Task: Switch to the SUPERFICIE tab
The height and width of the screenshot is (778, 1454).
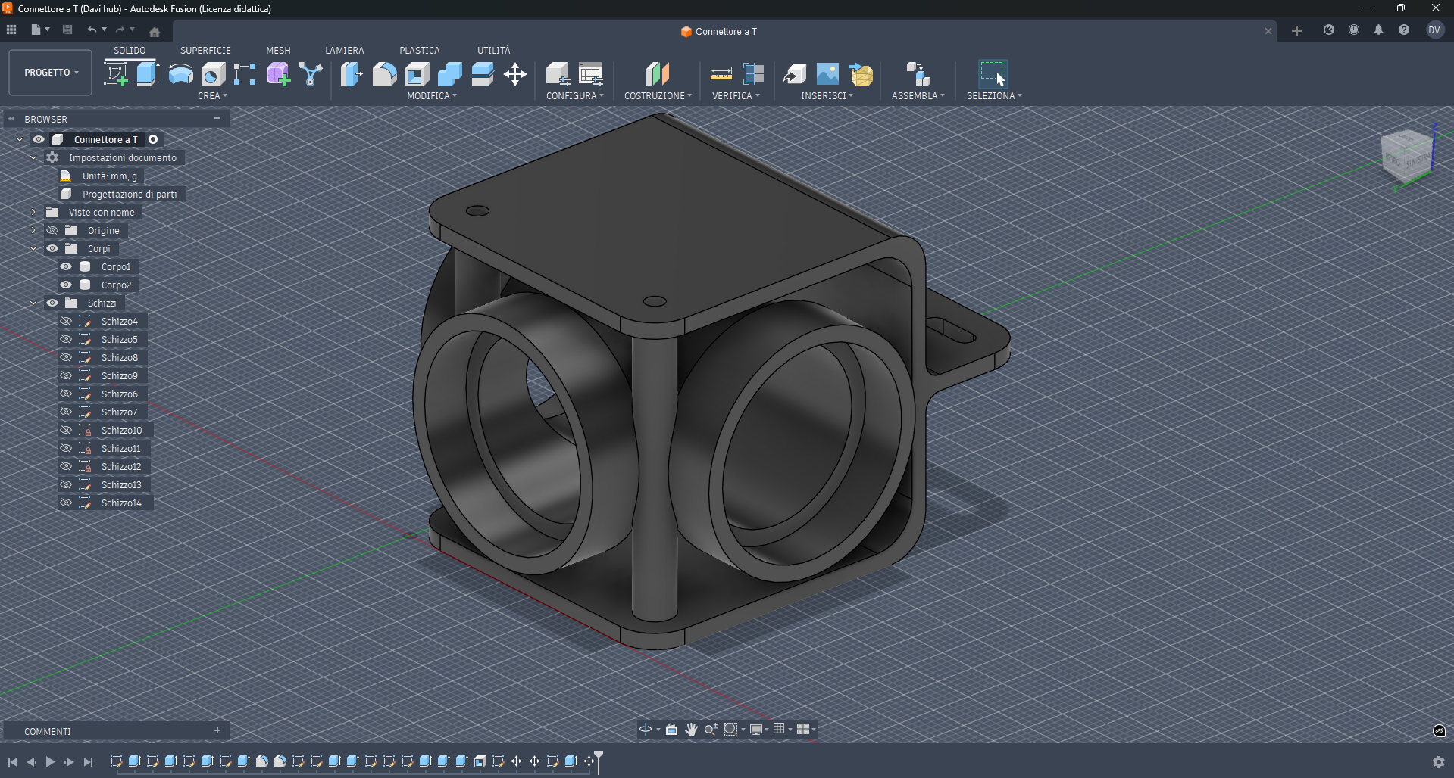Action: pos(205,50)
